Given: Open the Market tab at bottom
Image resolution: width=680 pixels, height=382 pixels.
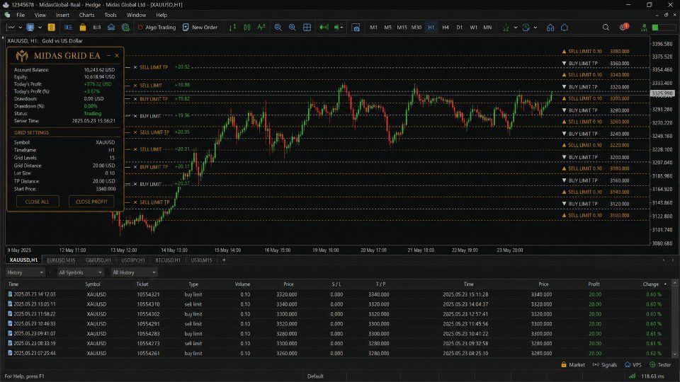Looking at the screenshot, I should coord(572,365).
